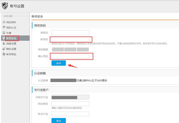Click the lock icon next to 隐私设置

(x=4, y=49)
